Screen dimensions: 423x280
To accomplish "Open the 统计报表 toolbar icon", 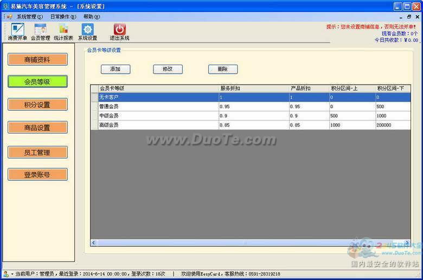I will (x=63, y=32).
